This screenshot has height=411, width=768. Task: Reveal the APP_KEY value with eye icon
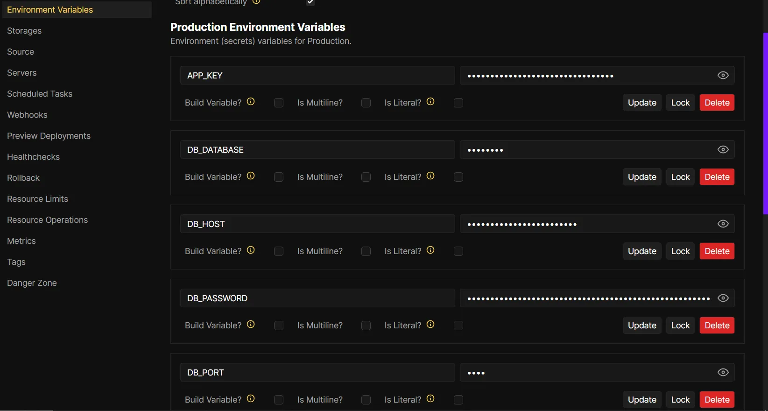click(723, 75)
